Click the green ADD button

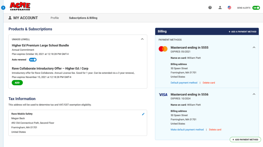(x=17, y=83)
